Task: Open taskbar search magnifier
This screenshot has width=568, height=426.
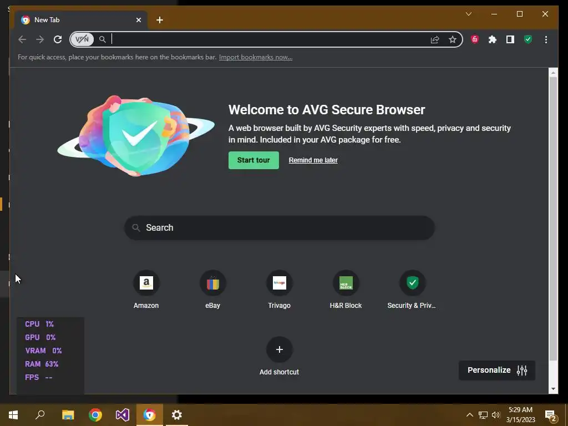Action: tap(40, 415)
